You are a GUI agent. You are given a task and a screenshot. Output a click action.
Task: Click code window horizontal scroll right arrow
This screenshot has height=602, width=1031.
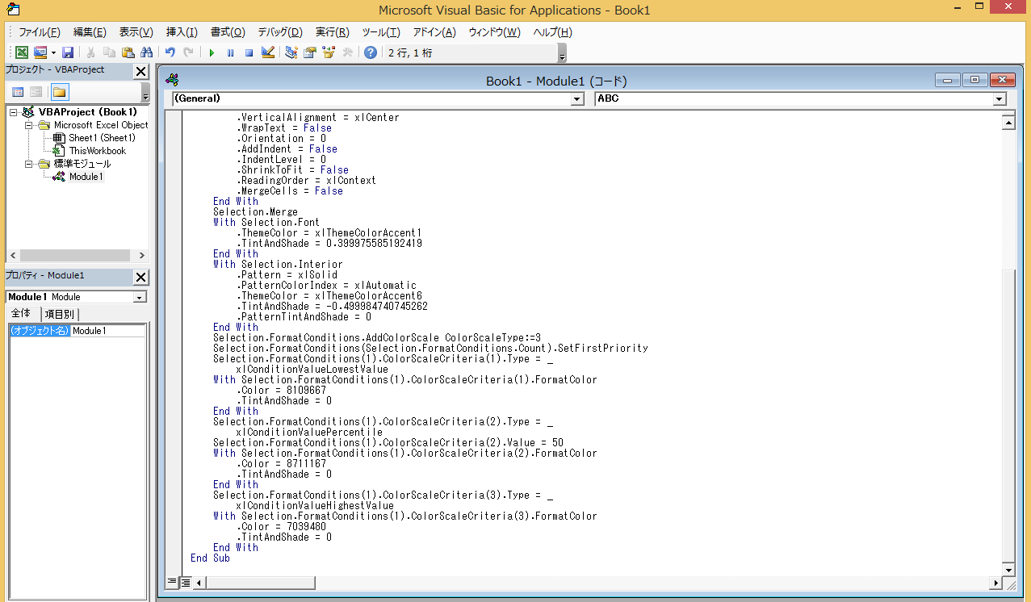(x=994, y=582)
